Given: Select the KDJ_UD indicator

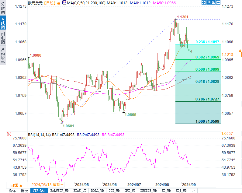Looking at the screenshot, I should tap(181, 191).
